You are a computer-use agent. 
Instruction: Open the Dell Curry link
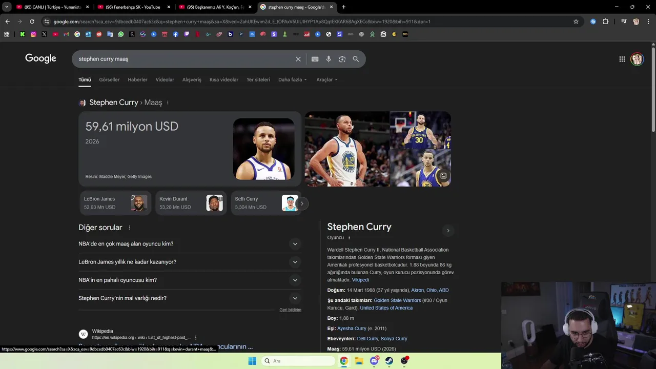(367, 339)
